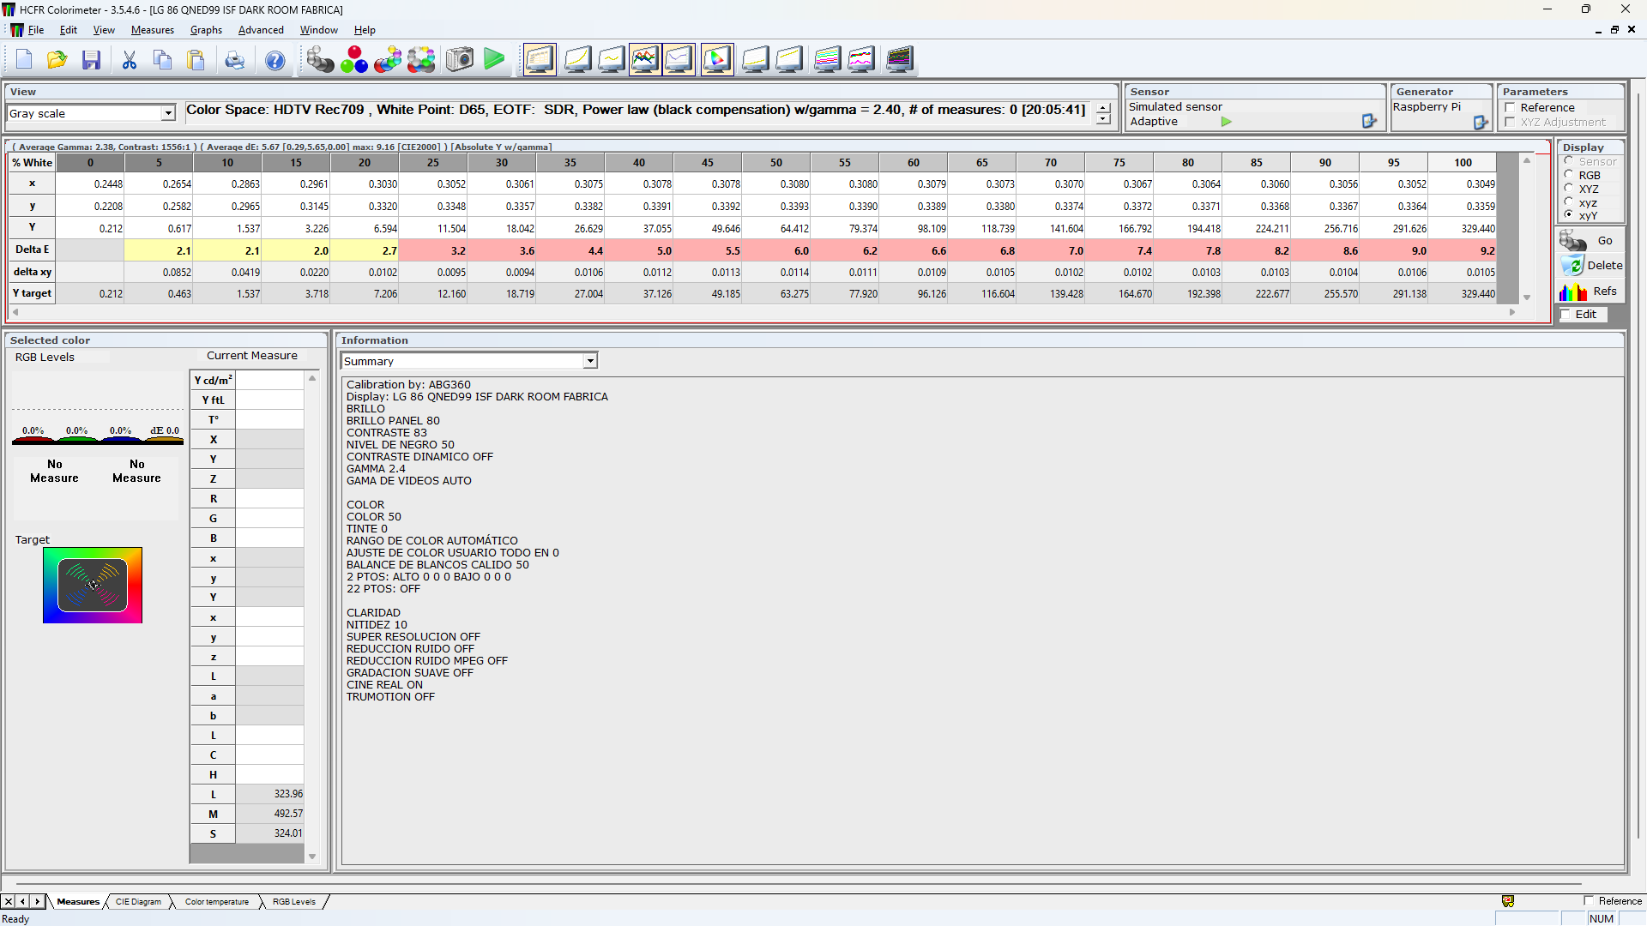
Task: Click the Refs button
Action: point(1591,292)
